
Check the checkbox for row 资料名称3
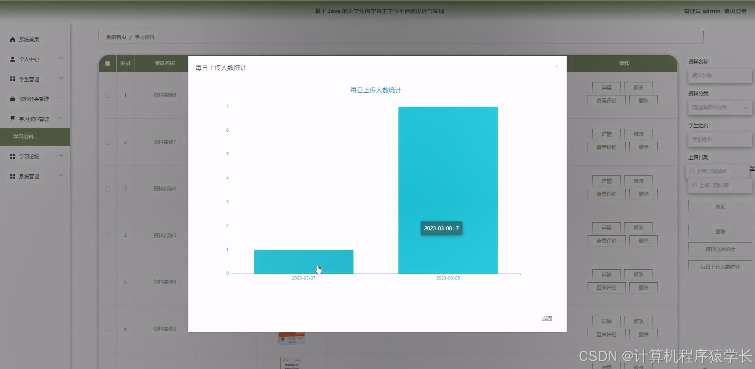pyautogui.click(x=108, y=329)
